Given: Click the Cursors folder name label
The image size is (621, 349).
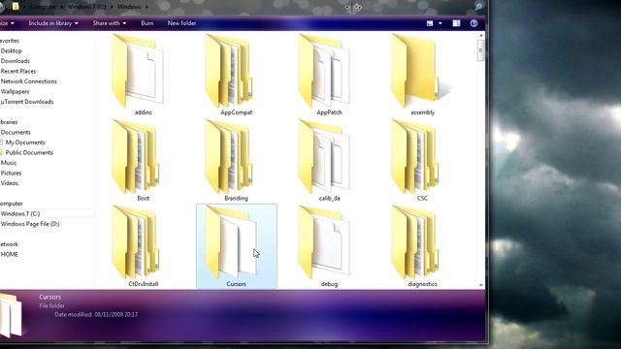Looking at the screenshot, I should 236,284.
